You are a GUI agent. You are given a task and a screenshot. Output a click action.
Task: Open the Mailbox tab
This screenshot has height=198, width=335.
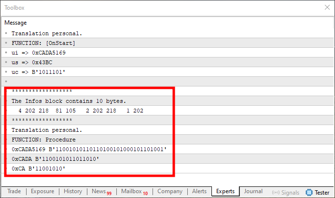coord(134,192)
